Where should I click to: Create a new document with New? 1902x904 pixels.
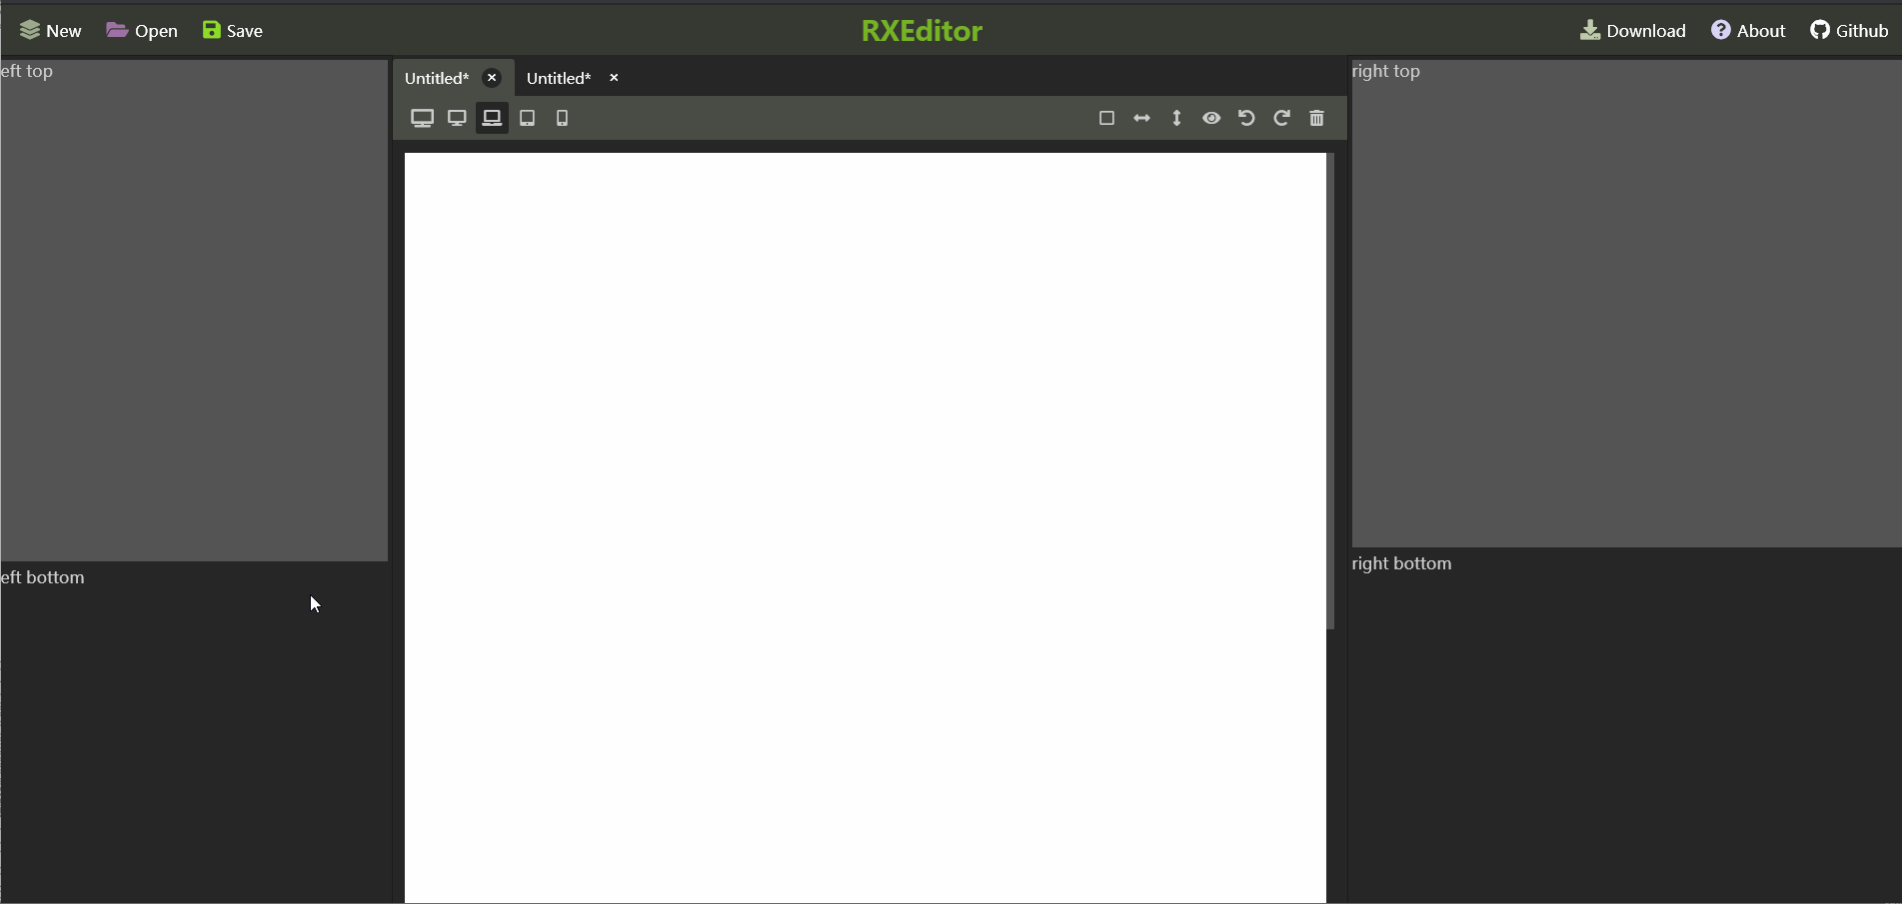51,31
